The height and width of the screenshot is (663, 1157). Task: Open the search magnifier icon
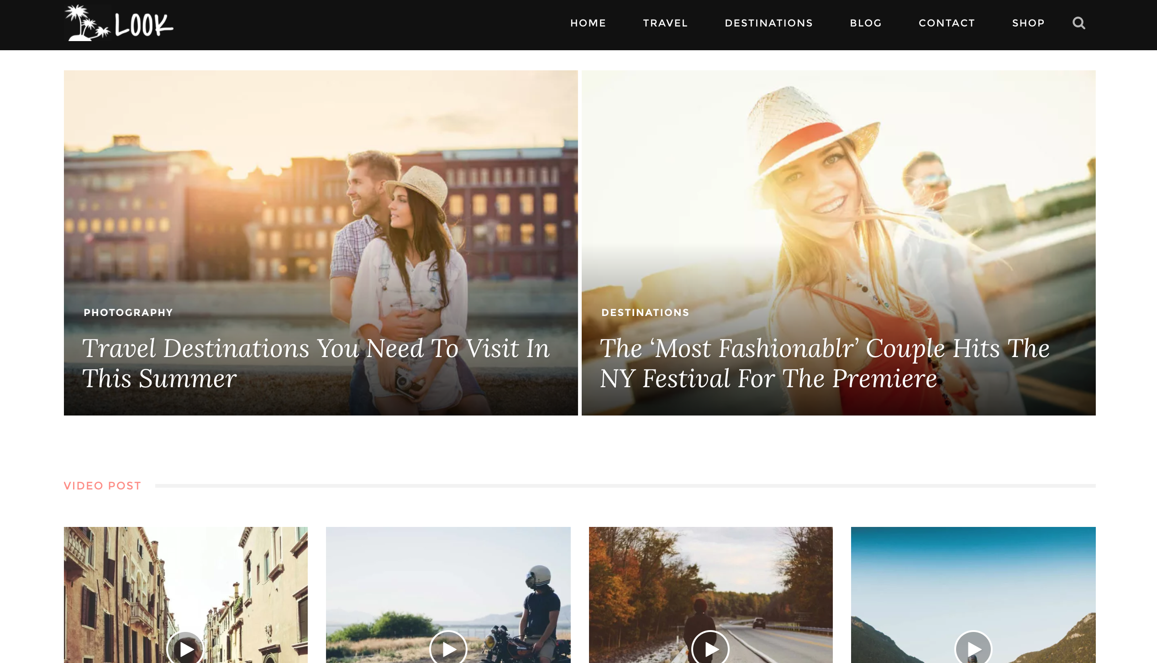pos(1078,23)
